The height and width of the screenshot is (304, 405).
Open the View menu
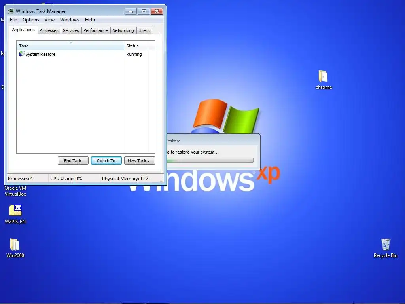[49, 20]
